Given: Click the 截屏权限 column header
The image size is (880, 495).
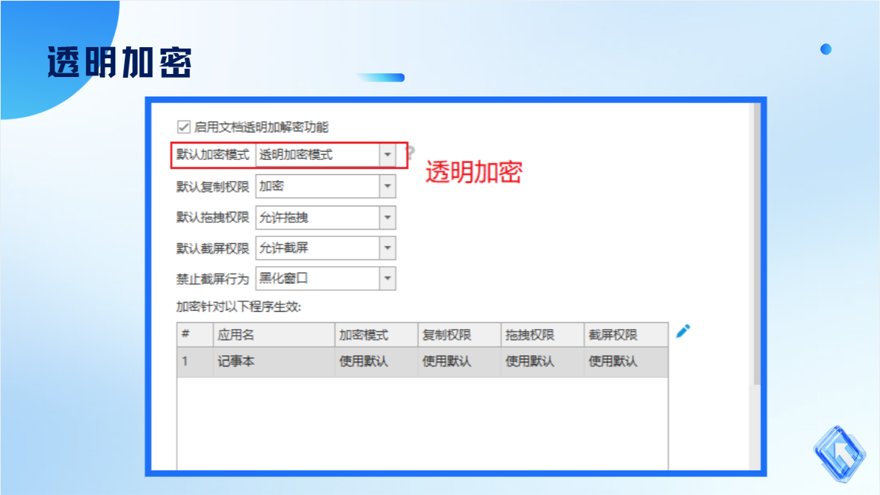Looking at the screenshot, I should (x=626, y=335).
